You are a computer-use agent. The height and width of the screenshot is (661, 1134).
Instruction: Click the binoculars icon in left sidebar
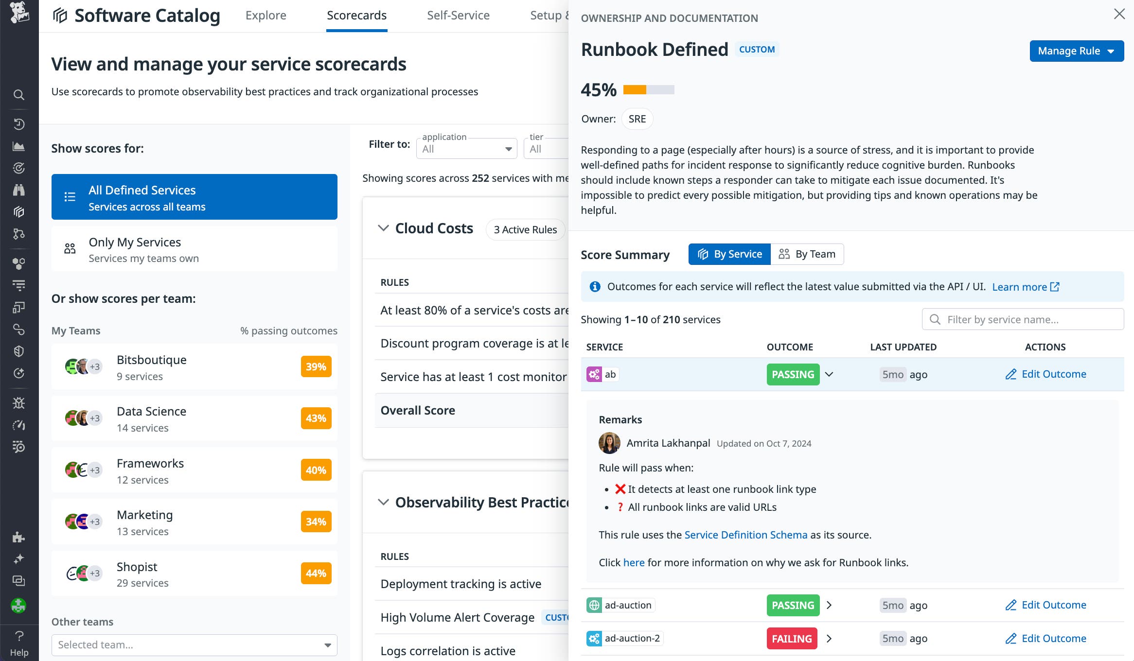click(18, 190)
